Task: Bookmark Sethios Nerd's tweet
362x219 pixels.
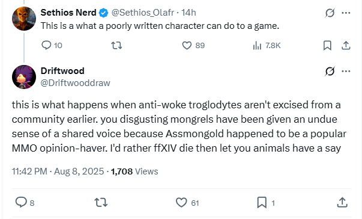Action: (327, 45)
